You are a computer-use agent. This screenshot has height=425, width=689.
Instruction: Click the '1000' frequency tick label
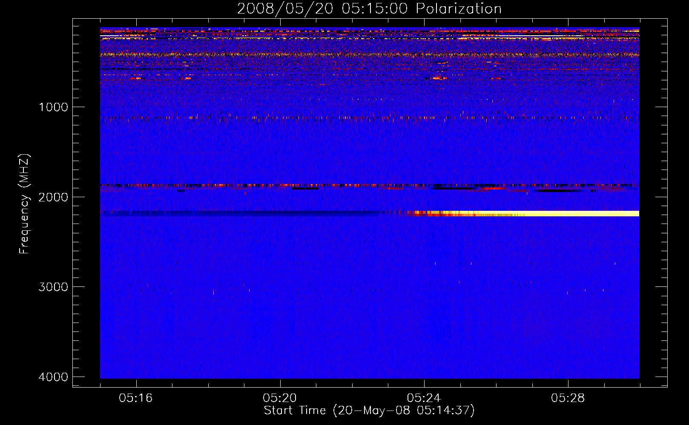pyautogui.click(x=53, y=107)
